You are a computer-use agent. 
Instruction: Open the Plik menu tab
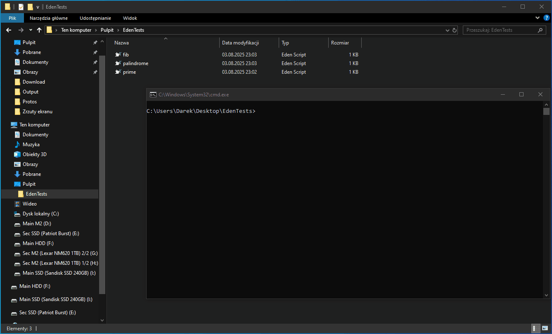pos(12,18)
